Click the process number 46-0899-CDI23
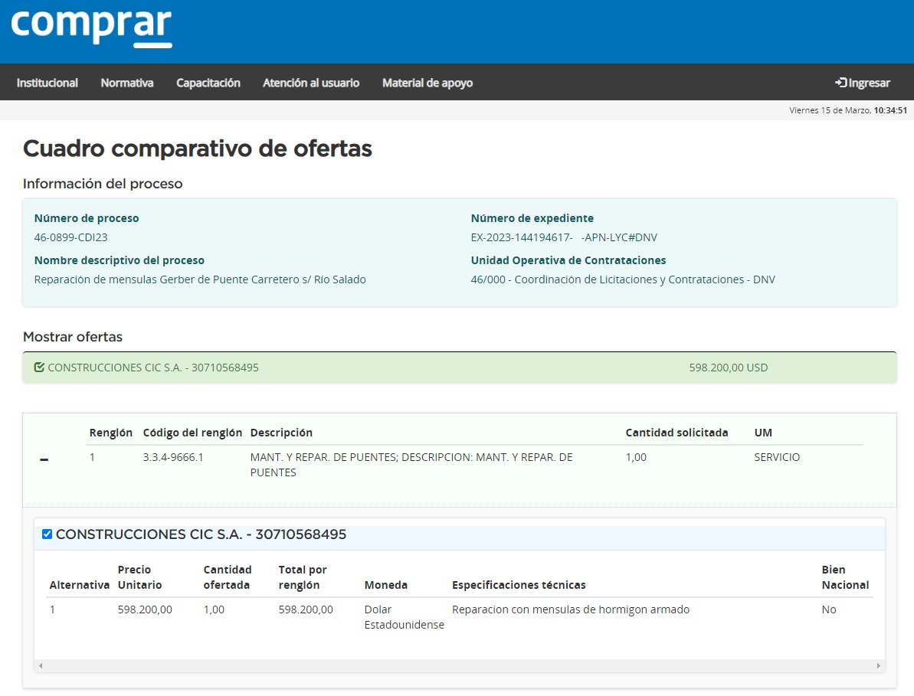Image resolution: width=914 pixels, height=696 pixels. pos(71,237)
